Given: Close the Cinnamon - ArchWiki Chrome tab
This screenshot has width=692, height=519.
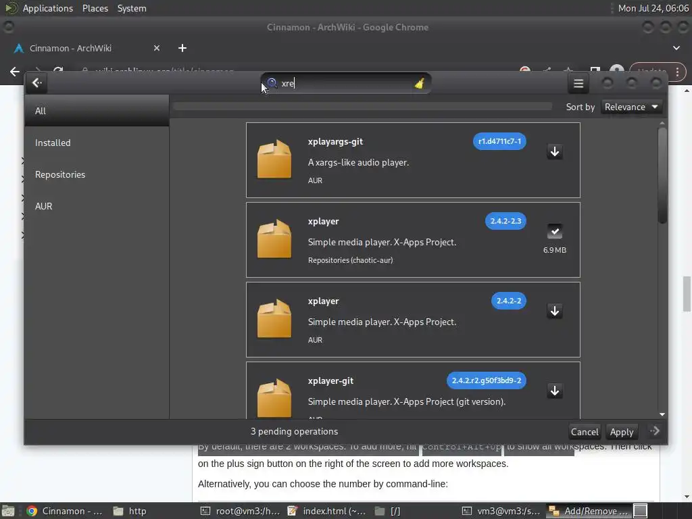Looking at the screenshot, I should 157,48.
